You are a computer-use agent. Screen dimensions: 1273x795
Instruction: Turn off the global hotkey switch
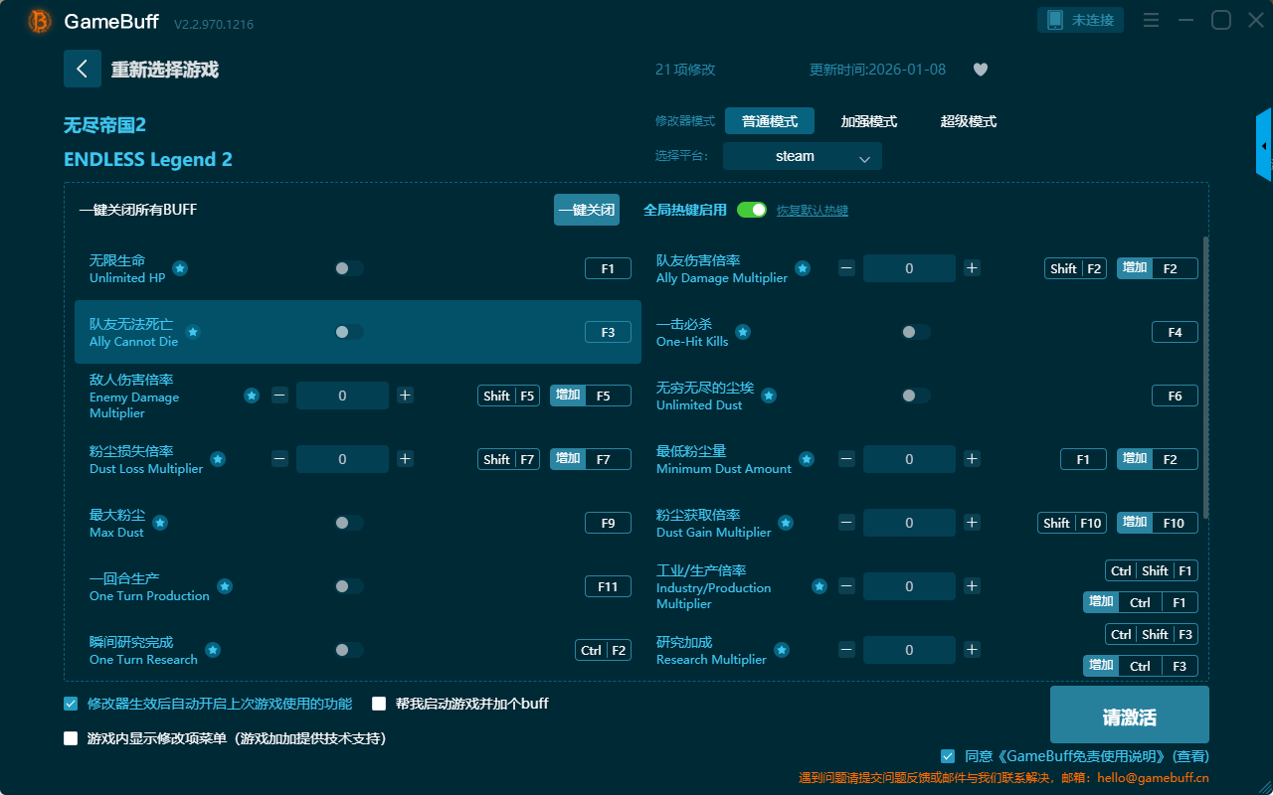(752, 210)
